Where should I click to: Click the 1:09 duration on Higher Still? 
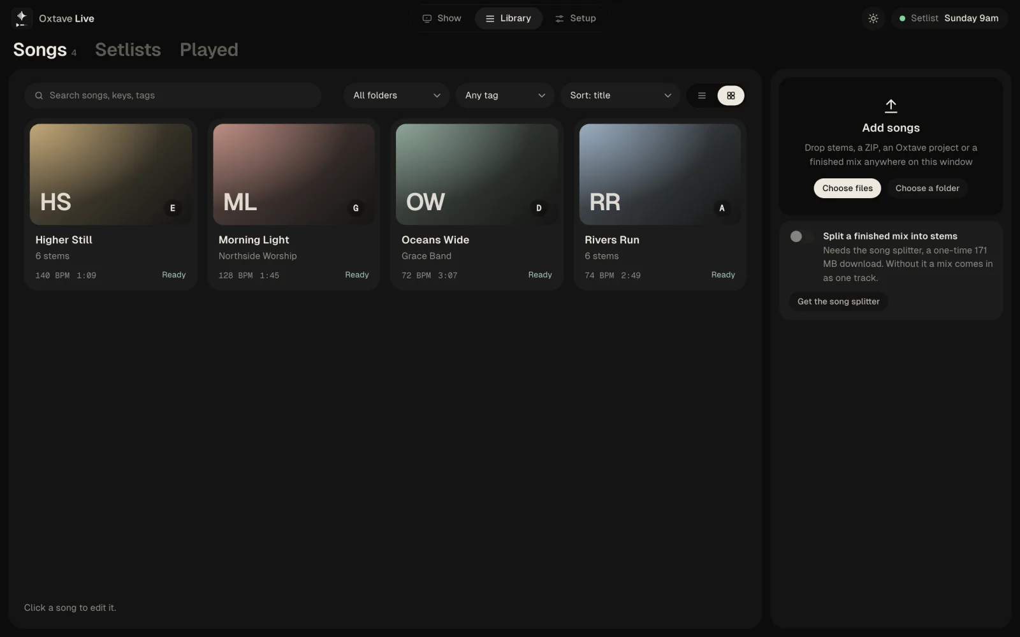86,275
